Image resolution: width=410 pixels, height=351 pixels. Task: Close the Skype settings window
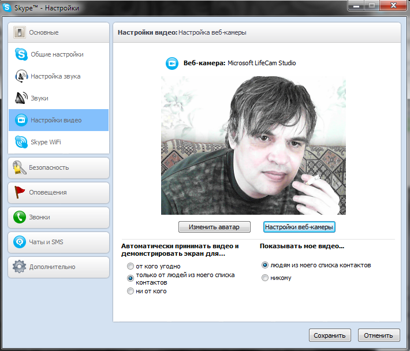point(393,5)
